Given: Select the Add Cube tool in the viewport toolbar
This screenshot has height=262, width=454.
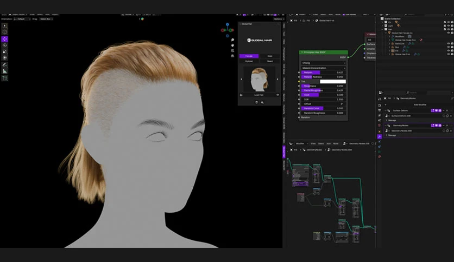Looking at the screenshot, I should click(x=5, y=78).
